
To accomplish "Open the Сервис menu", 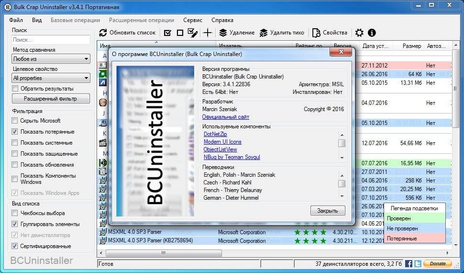I will [x=193, y=20].
